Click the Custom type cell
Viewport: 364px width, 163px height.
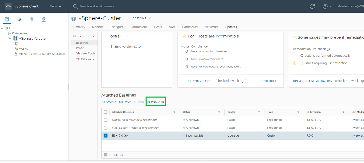click(272, 135)
